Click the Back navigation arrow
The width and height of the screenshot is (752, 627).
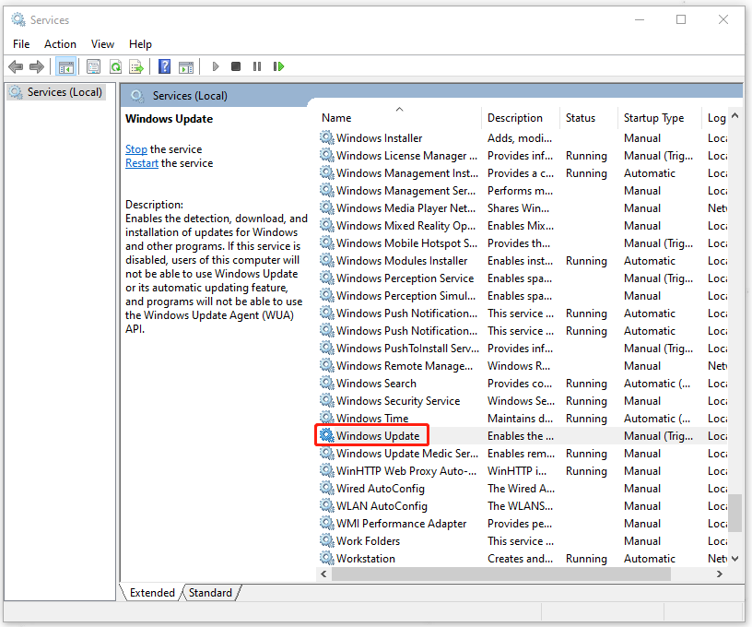pos(15,66)
